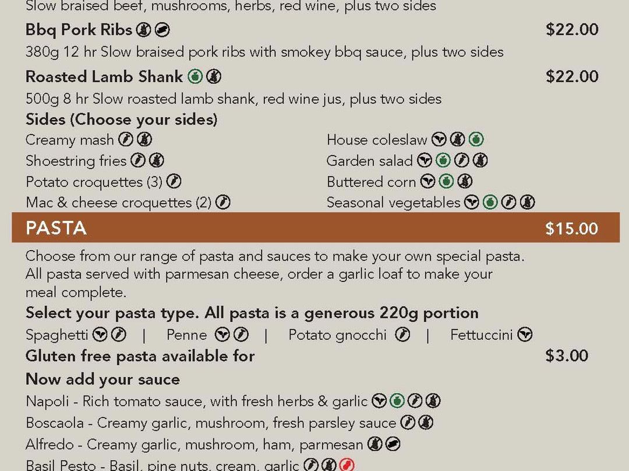629x471 pixels.
Task: Click the crossed wheat icon beside Shoestring fries
Action: 157,160
